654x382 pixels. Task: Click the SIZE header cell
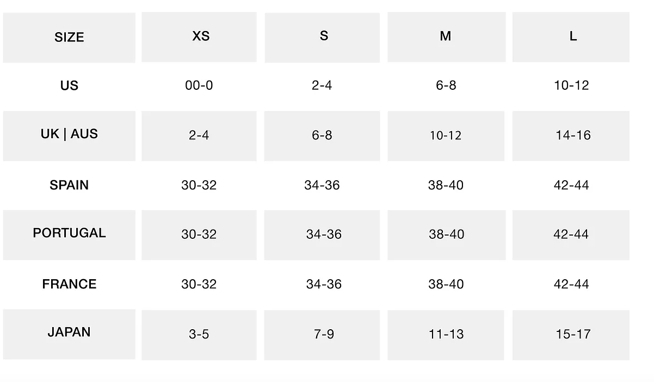(69, 38)
